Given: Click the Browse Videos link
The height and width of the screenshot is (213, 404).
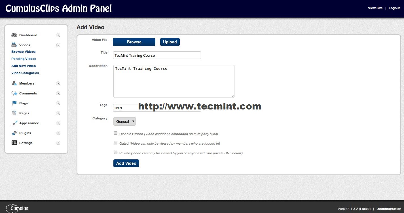Looking at the screenshot, I should [x=24, y=52].
